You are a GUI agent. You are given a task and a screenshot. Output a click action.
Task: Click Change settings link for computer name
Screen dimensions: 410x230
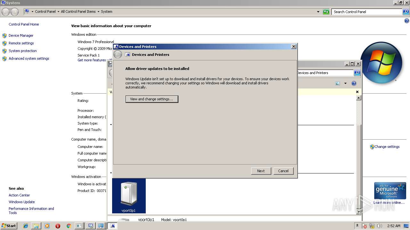point(387,147)
